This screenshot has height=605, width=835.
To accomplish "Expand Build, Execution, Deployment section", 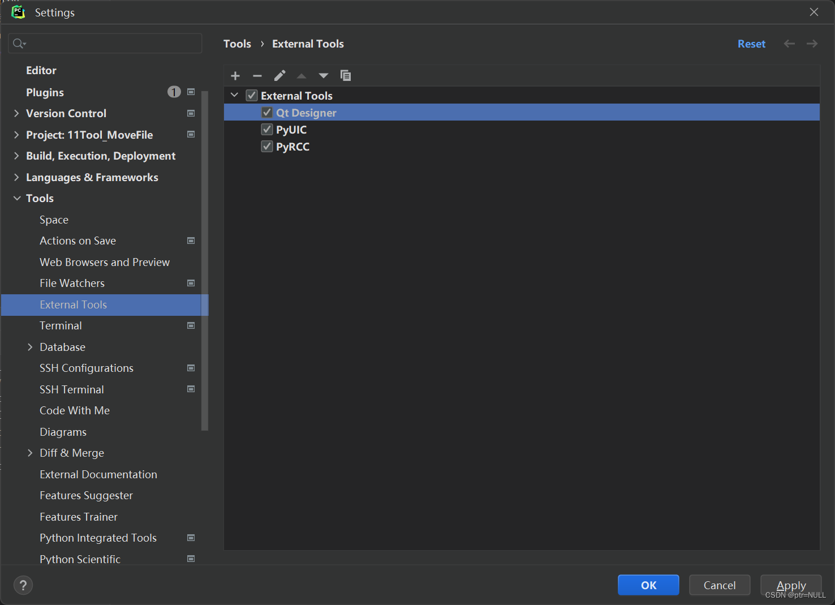I will [16, 156].
